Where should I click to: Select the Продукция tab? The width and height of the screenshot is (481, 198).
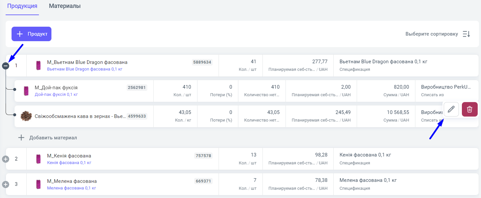click(x=22, y=6)
